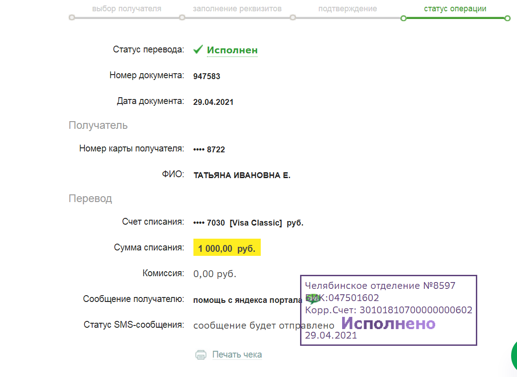Click recipient name 'ТАТЬЯНА ИВАНОВНА Е.'
Image resolution: width=517 pixels, height=377 pixels.
click(x=242, y=175)
